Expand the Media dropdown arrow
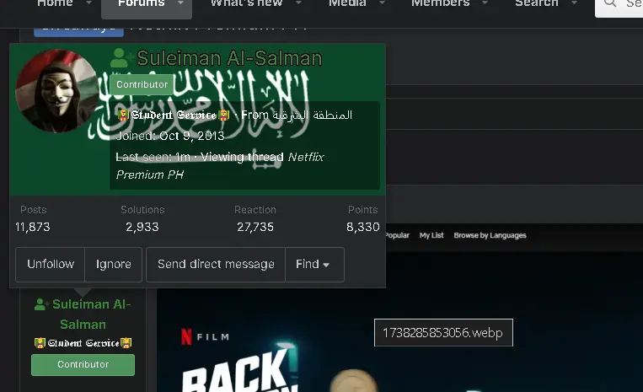Image resolution: width=643 pixels, height=392 pixels. 382,3
